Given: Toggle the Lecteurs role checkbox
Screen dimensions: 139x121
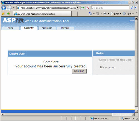Looking at the screenshot, I should click(x=101, y=67).
